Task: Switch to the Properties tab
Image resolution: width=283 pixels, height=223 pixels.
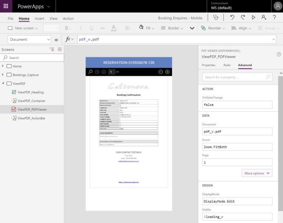Action: (x=209, y=65)
